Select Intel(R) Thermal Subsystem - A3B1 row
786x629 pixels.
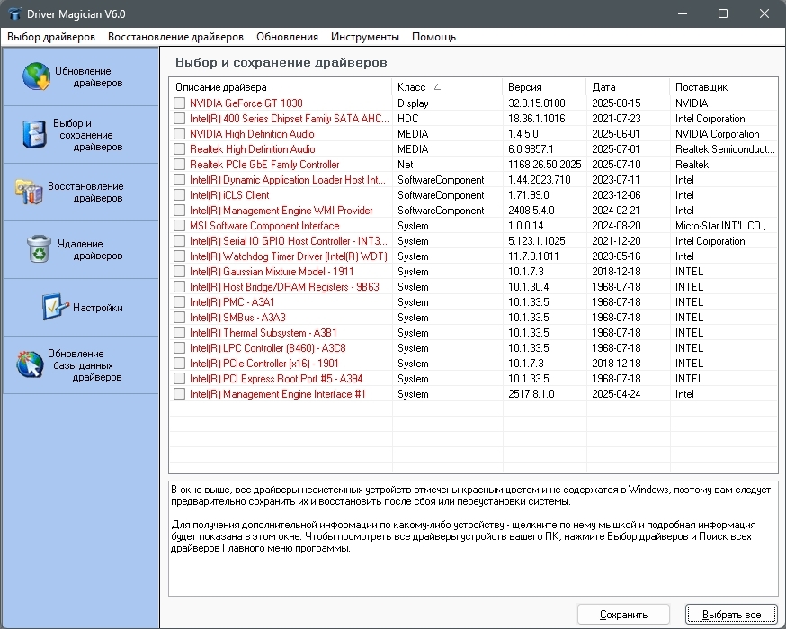473,333
